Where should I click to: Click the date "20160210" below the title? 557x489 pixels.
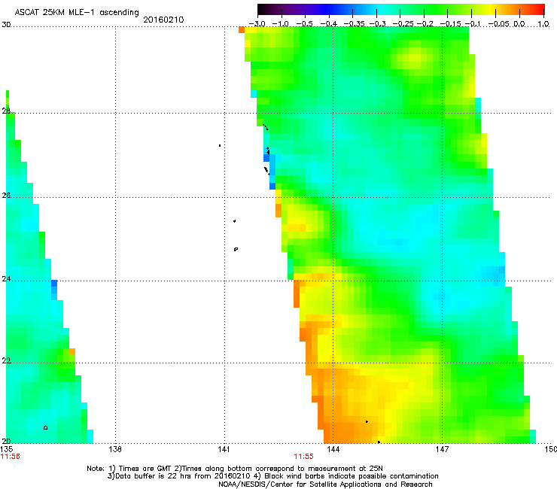[163, 20]
